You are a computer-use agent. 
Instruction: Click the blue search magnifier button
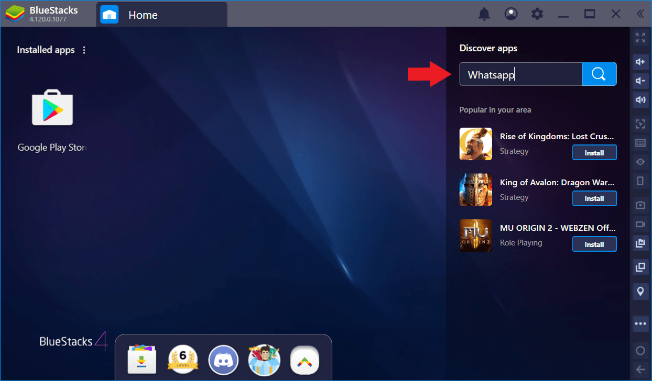(x=599, y=74)
